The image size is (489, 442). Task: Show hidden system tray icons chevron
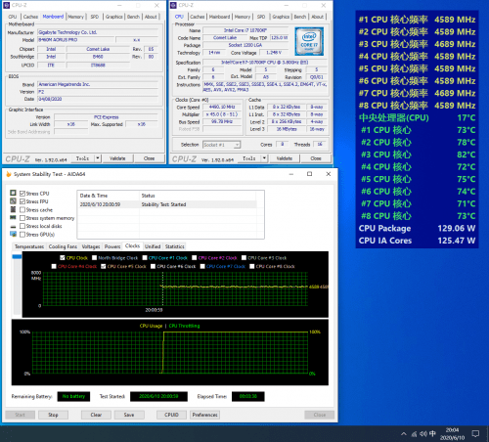coord(404,434)
